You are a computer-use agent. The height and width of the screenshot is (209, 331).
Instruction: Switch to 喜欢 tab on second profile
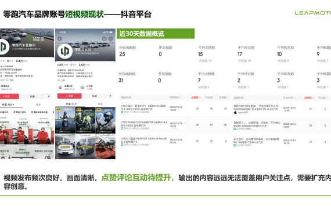100,104
